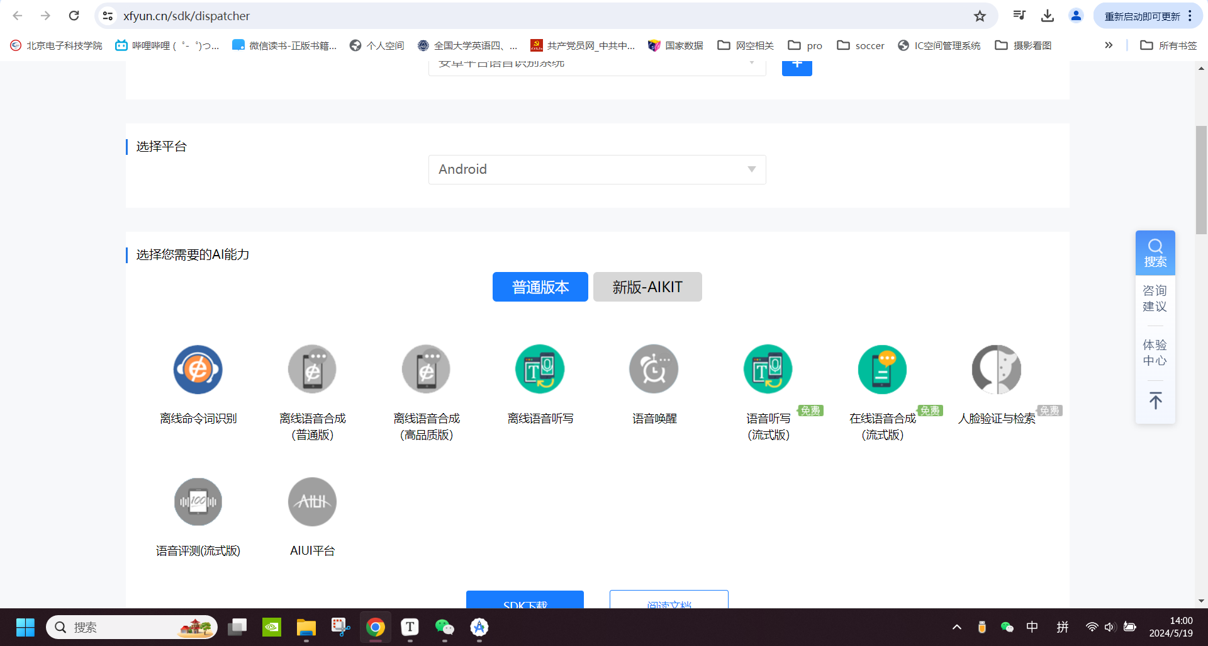Screen dimensions: 1208x646
Task: Go back to previous page
Action: (x=18, y=16)
